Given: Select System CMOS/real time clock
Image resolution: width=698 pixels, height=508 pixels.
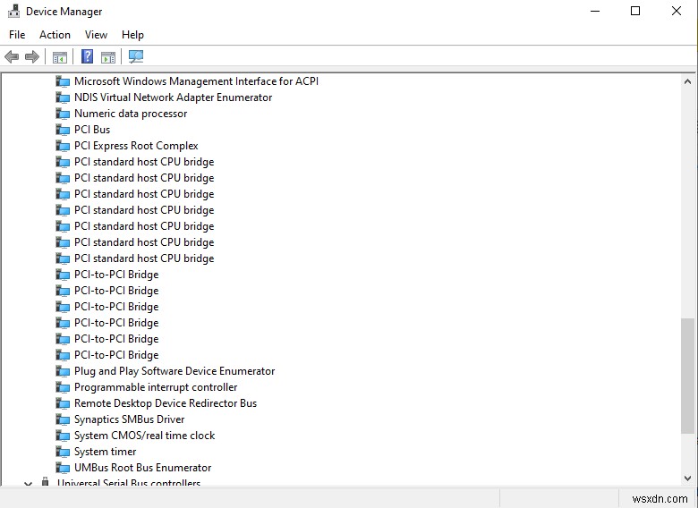Looking at the screenshot, I should (x=145, y=436).
